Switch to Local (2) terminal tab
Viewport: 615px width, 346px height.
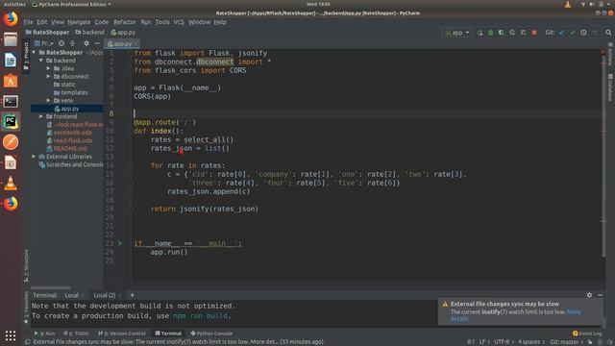click(x=105, y=295)
